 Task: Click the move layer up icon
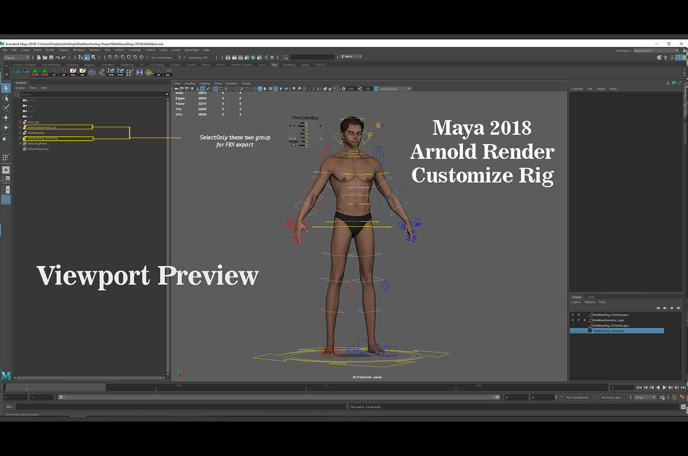click(x=658, y=308)
